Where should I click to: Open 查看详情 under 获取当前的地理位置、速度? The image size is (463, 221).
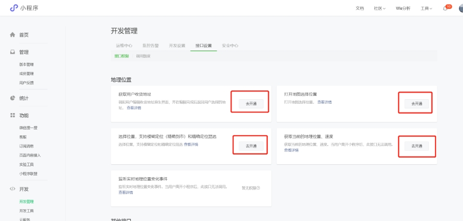click(291, 150)
